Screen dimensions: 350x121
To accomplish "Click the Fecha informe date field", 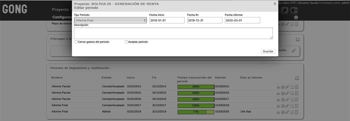I will (242, 20).
